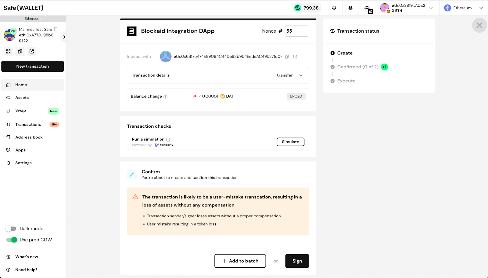This screenshot has height=278, width=488.
Task: Open the batch layers icon in header
Action: (350, 8)
